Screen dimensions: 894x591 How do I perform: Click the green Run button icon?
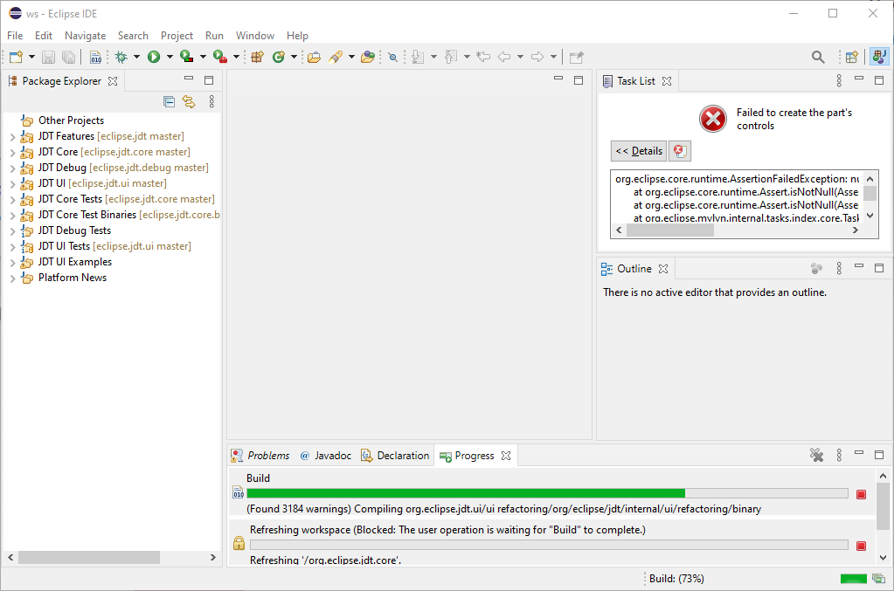click(154, 57)
